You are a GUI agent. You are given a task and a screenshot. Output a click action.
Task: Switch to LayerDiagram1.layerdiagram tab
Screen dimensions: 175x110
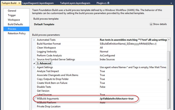pos(38,3)
